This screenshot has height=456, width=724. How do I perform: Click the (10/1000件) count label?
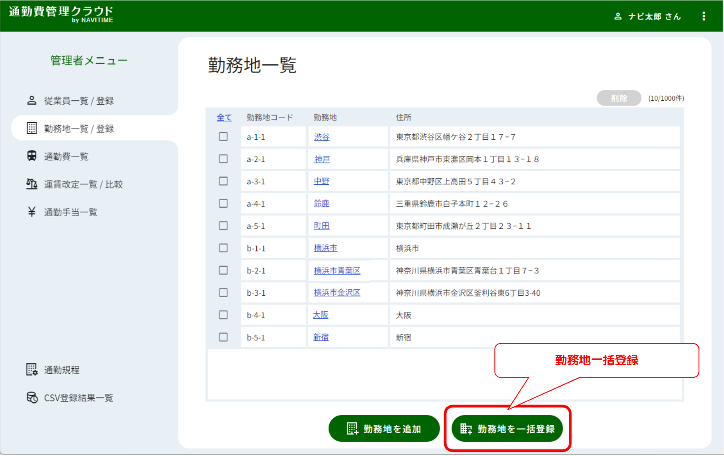pyautogui.click(x=666, y=98)
